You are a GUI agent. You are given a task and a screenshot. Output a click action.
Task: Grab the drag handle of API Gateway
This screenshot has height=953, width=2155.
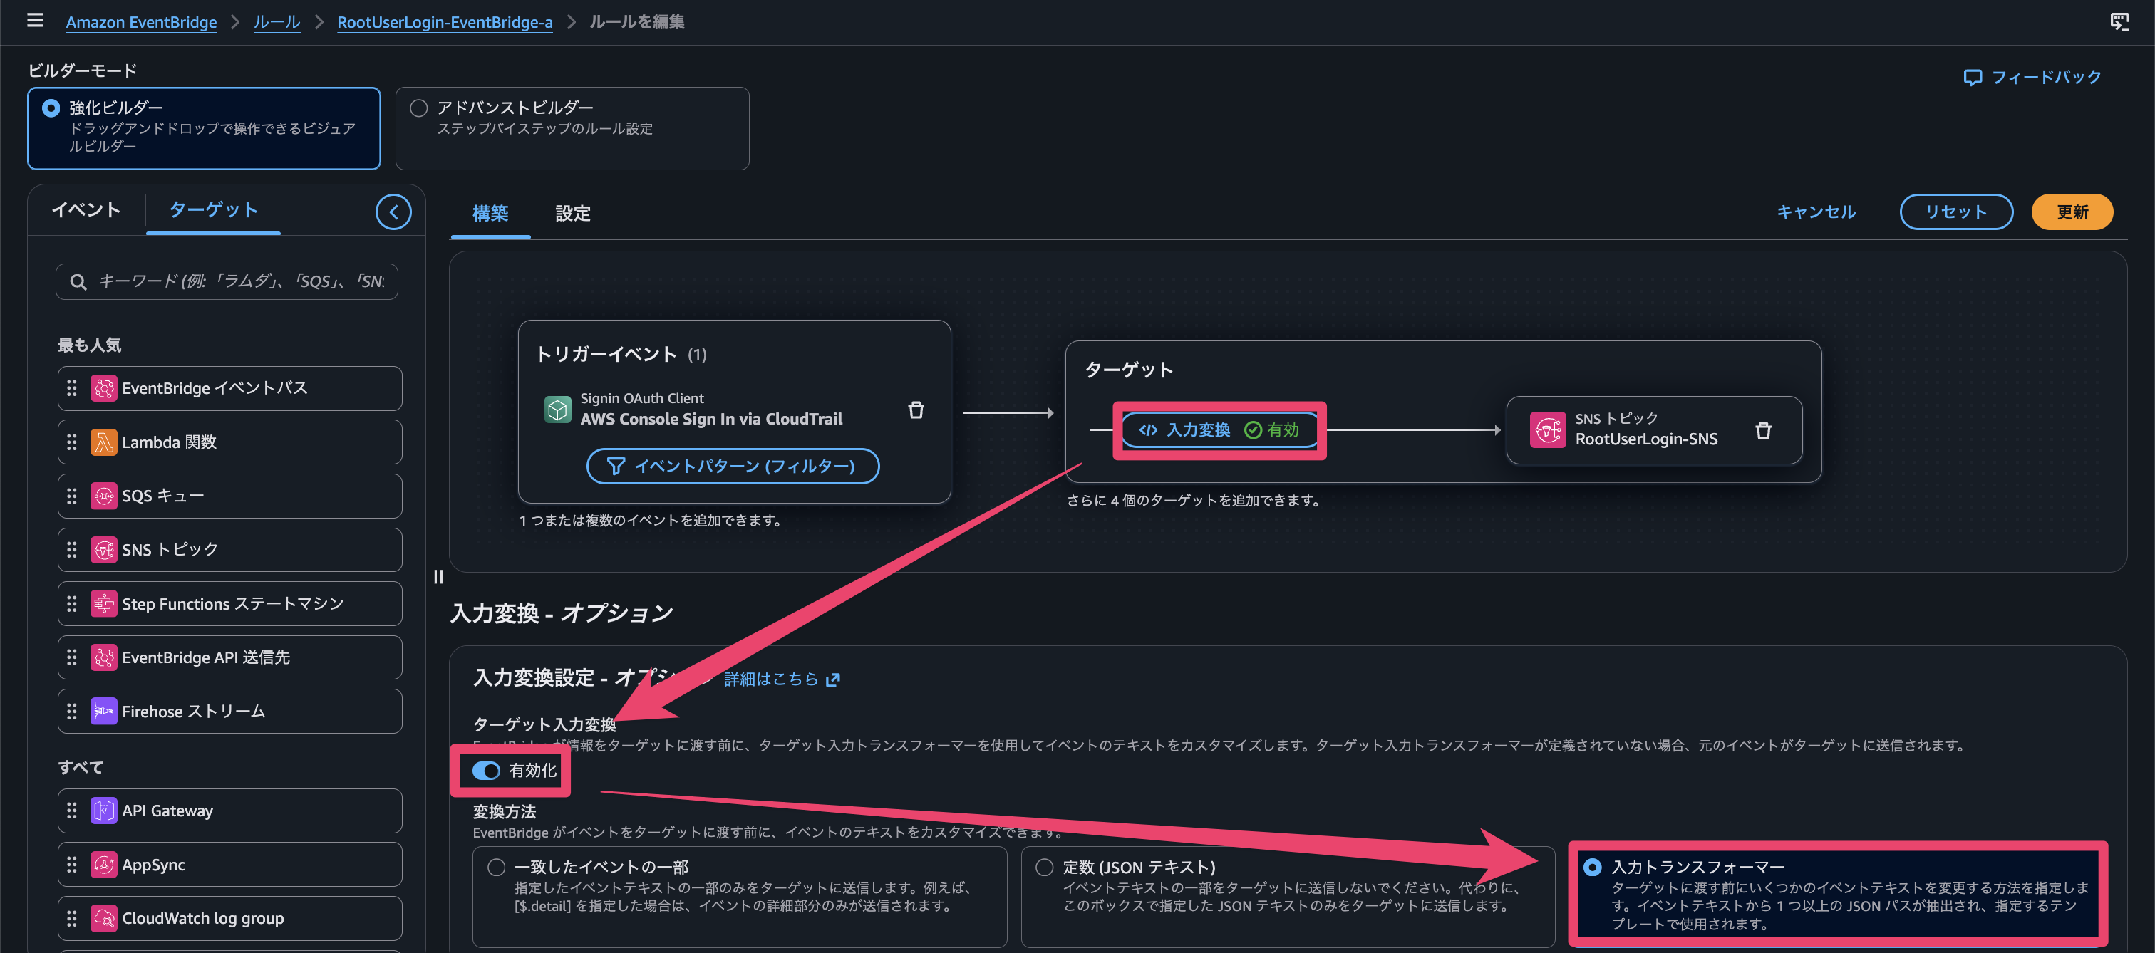tap(72, 811)
